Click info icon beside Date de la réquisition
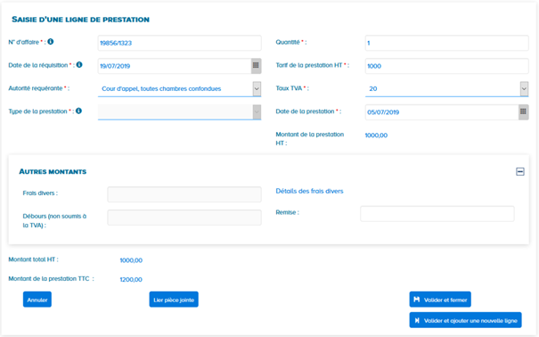The image size is (539, 337). click(x=79, y=65)
